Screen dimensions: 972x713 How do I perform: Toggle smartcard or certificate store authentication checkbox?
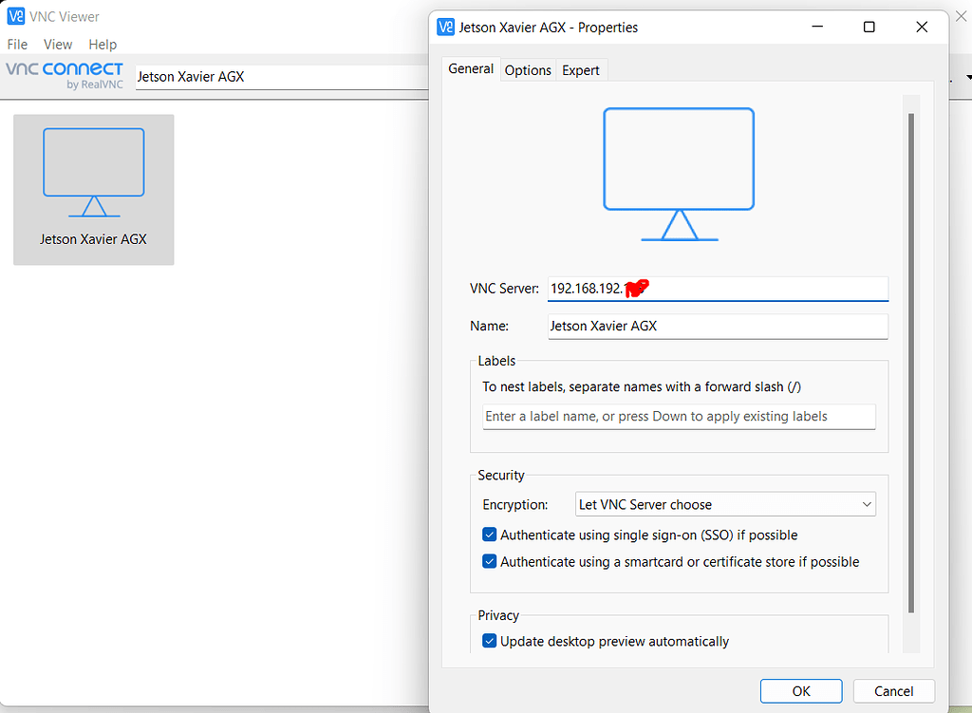[x=489, y=561]
